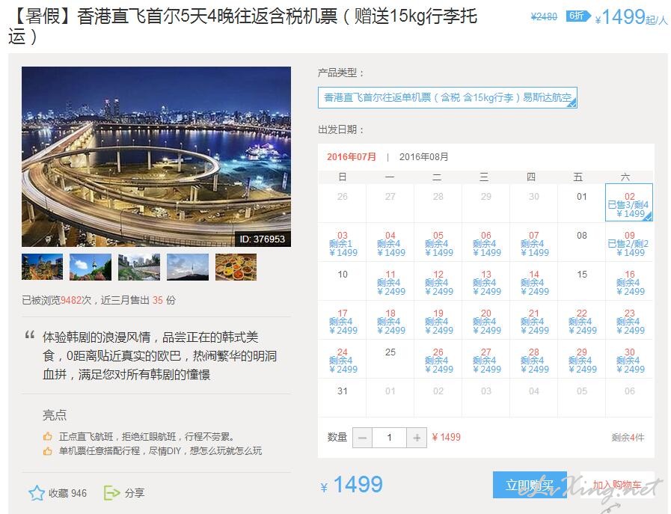671x514 pixels.
Task: Select departure date July 13
Action: [486, 281]
